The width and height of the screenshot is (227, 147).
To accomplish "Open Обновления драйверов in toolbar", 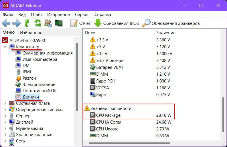I will pyautogui.click(x=171, y=23).
